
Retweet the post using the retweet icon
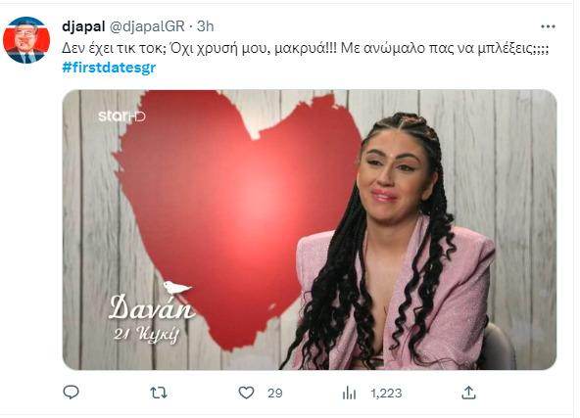pyautogui.click(x=159, y=393)
